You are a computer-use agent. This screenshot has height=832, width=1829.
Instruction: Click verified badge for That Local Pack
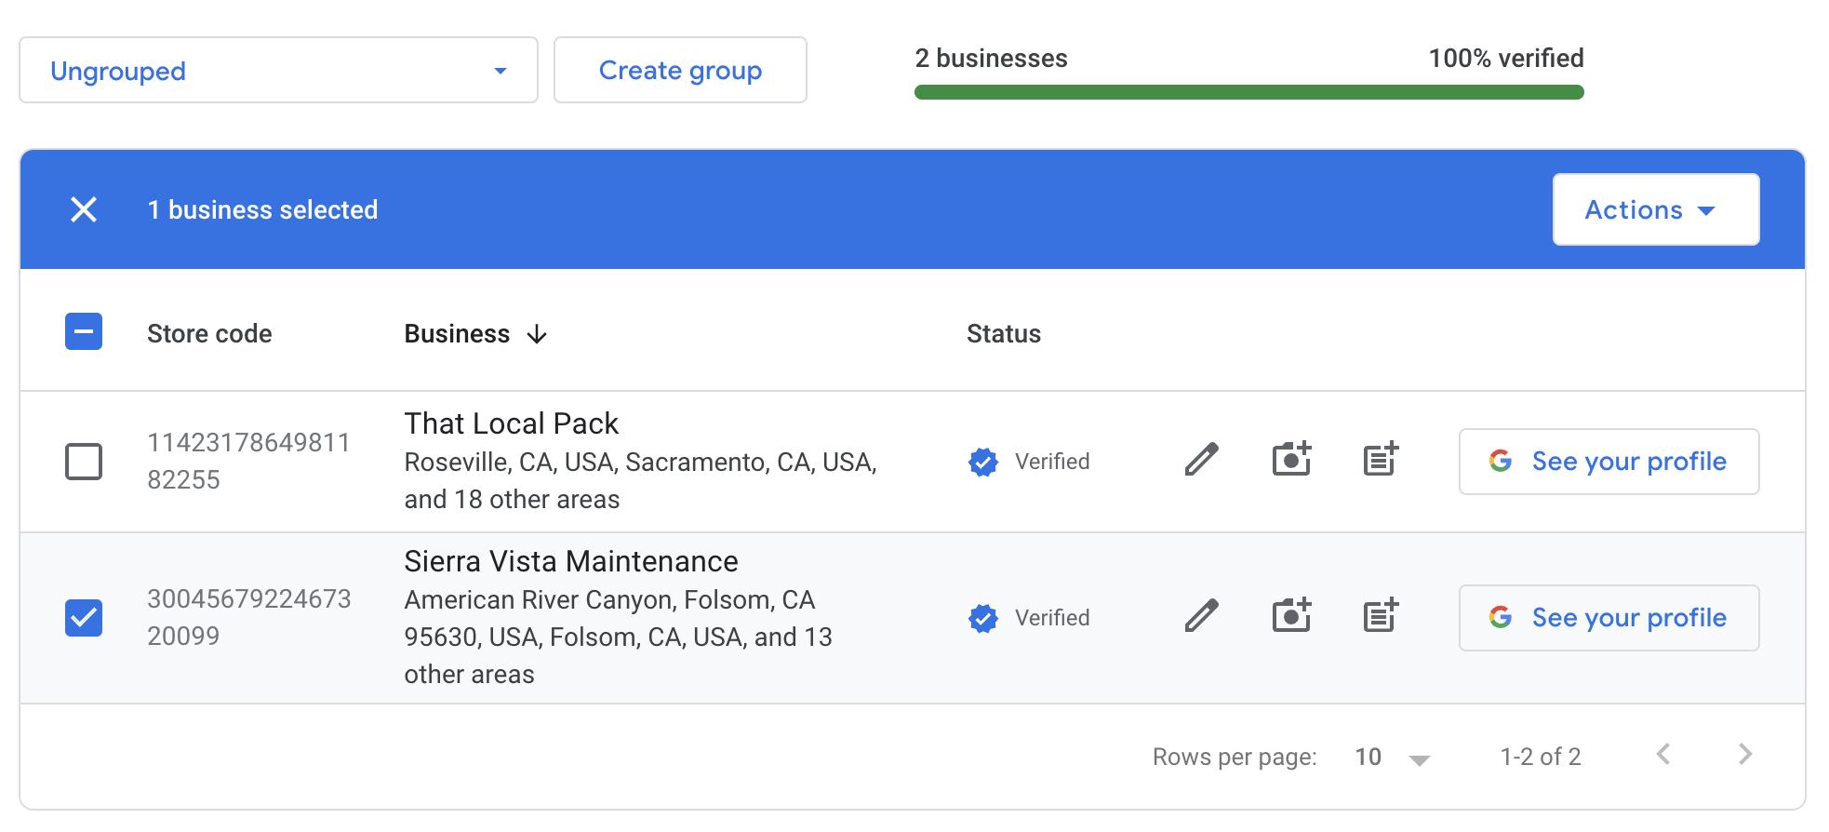[x=983, y=462]
